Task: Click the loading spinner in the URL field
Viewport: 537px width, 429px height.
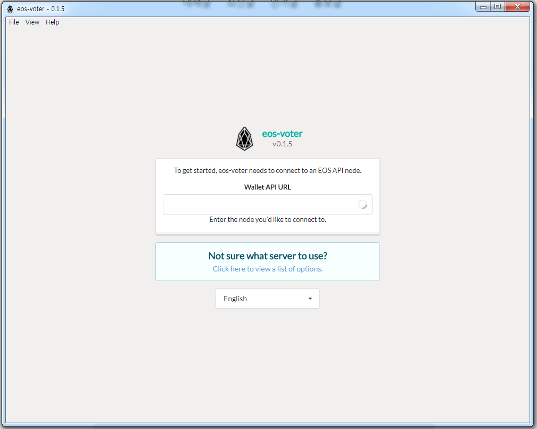Action: click(x=362, y=204)
